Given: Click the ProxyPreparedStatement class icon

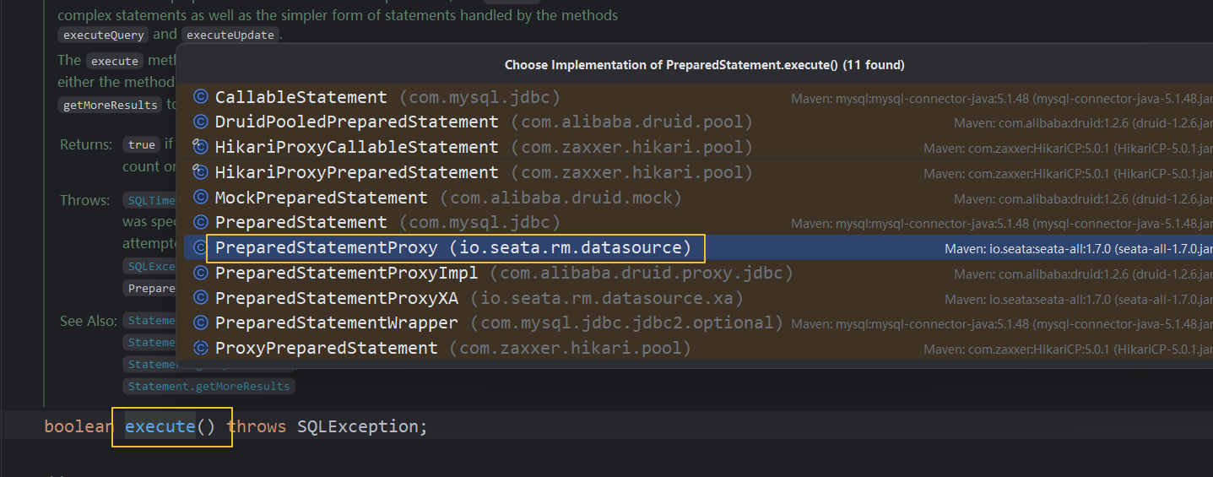Looking at the screenshot, I should [200, 348].
